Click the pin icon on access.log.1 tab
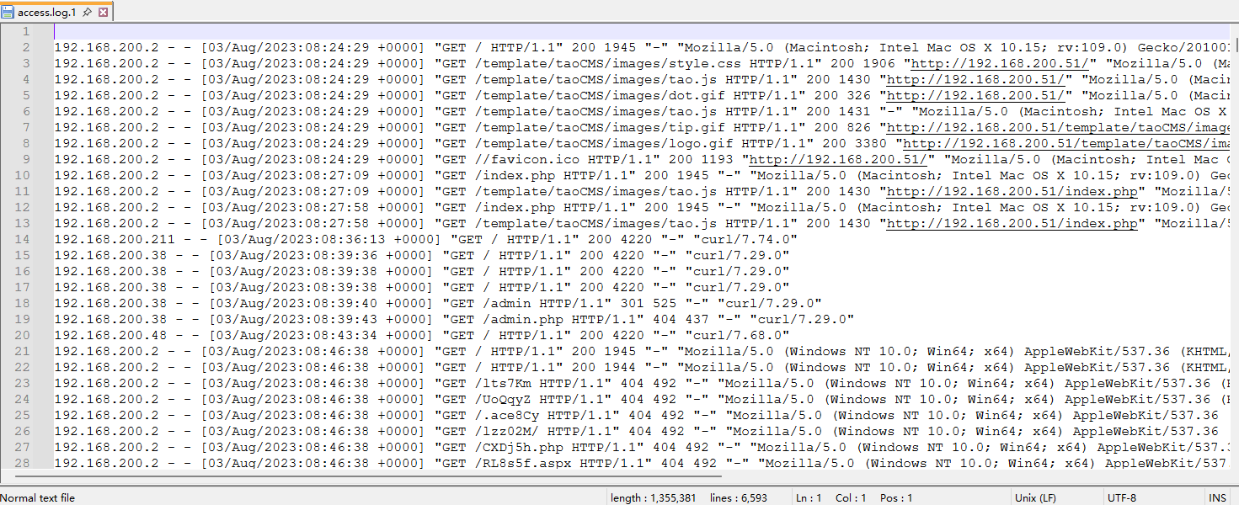The image size is (1239, 505). click(88, 13)
